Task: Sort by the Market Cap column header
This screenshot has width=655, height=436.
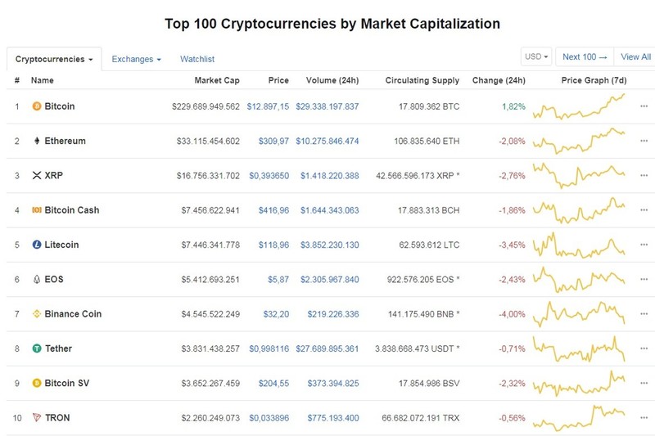Action: pyautogui.click(x=217, y=80)
